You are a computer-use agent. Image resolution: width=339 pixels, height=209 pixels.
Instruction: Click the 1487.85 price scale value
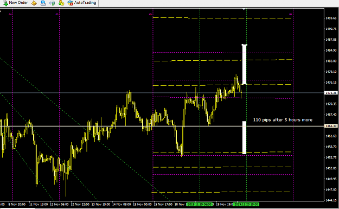coord(331,40)
